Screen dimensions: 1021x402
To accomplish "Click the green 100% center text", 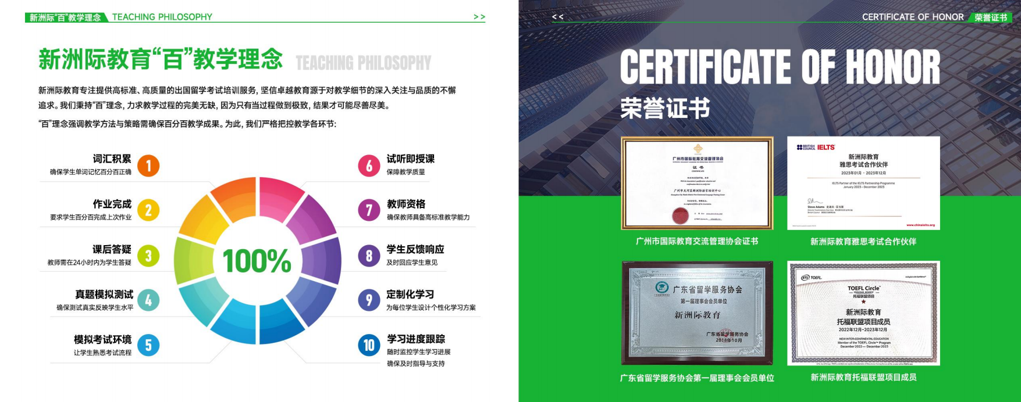I will [x=257, y=261].
